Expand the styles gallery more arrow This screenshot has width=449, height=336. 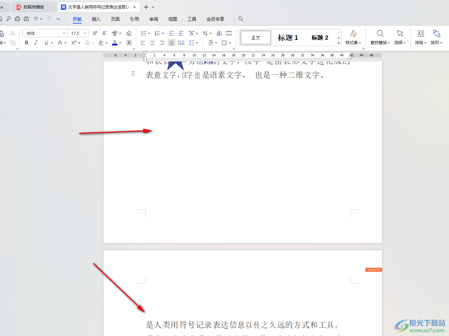[x=339, y=43]
